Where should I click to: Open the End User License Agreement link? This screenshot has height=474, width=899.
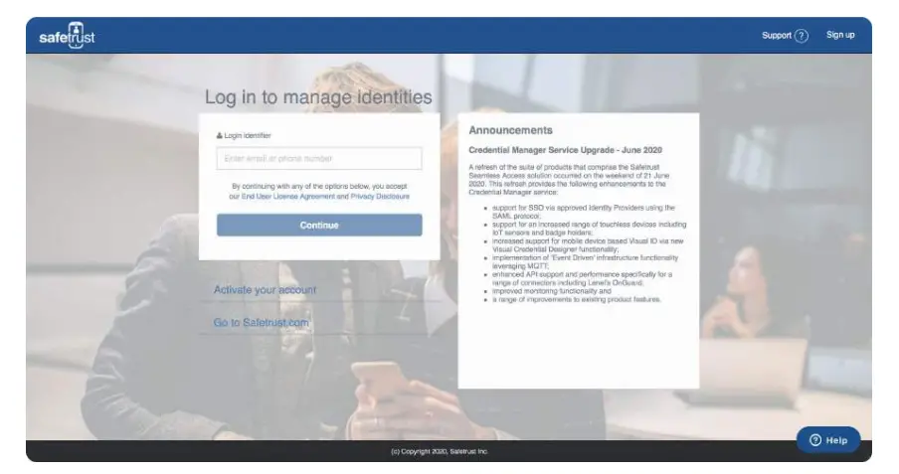click(x=287, y=196)
